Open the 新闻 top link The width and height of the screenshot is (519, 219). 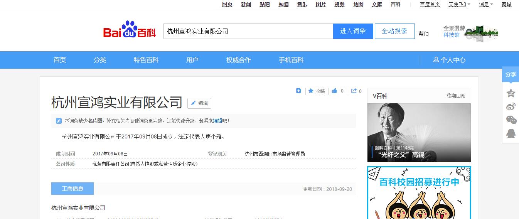pyautogui.click(x=246, y=5)
